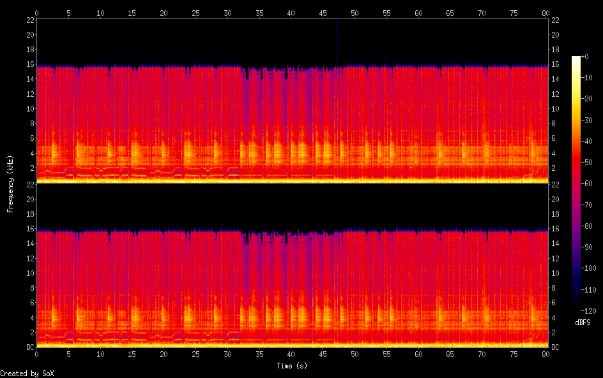Screen dimensions: 603x378
Task: Click the 65 tick on bottom time axis
Action: point(418,354)
